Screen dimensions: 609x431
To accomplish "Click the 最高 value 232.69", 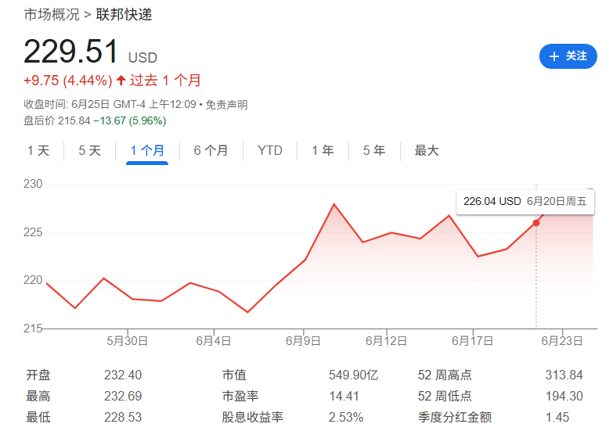I will [x=123, y=396].
